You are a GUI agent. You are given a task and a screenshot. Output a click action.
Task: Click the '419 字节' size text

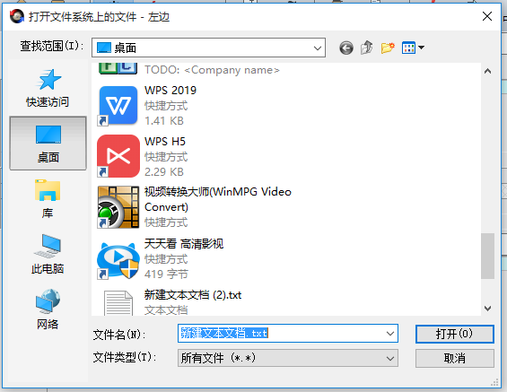[x=166, y=274]
